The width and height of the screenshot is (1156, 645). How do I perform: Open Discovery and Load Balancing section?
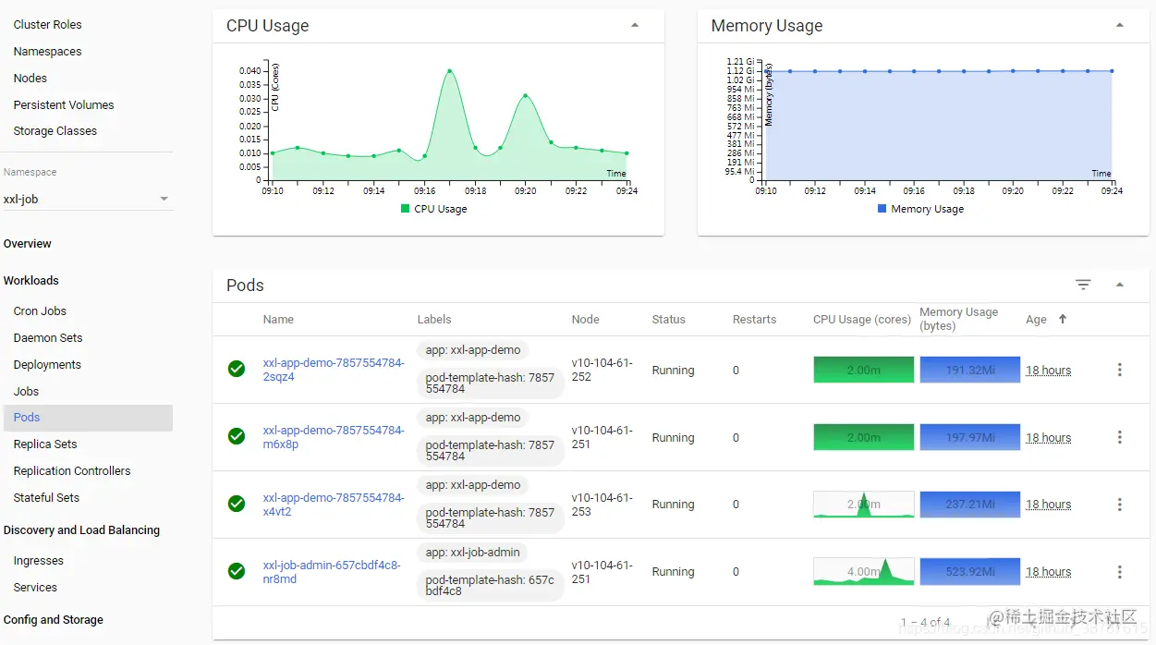(x=81, y=530)
